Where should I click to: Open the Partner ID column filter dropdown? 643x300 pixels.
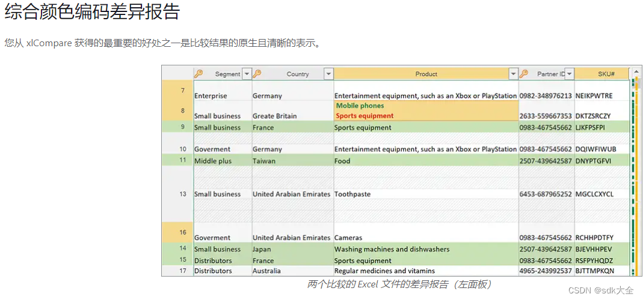click(x=569, y=74)
